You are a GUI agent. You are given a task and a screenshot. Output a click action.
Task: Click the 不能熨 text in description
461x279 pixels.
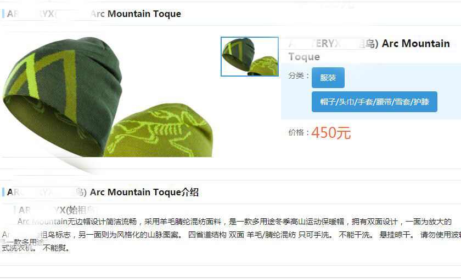point(56,248)
